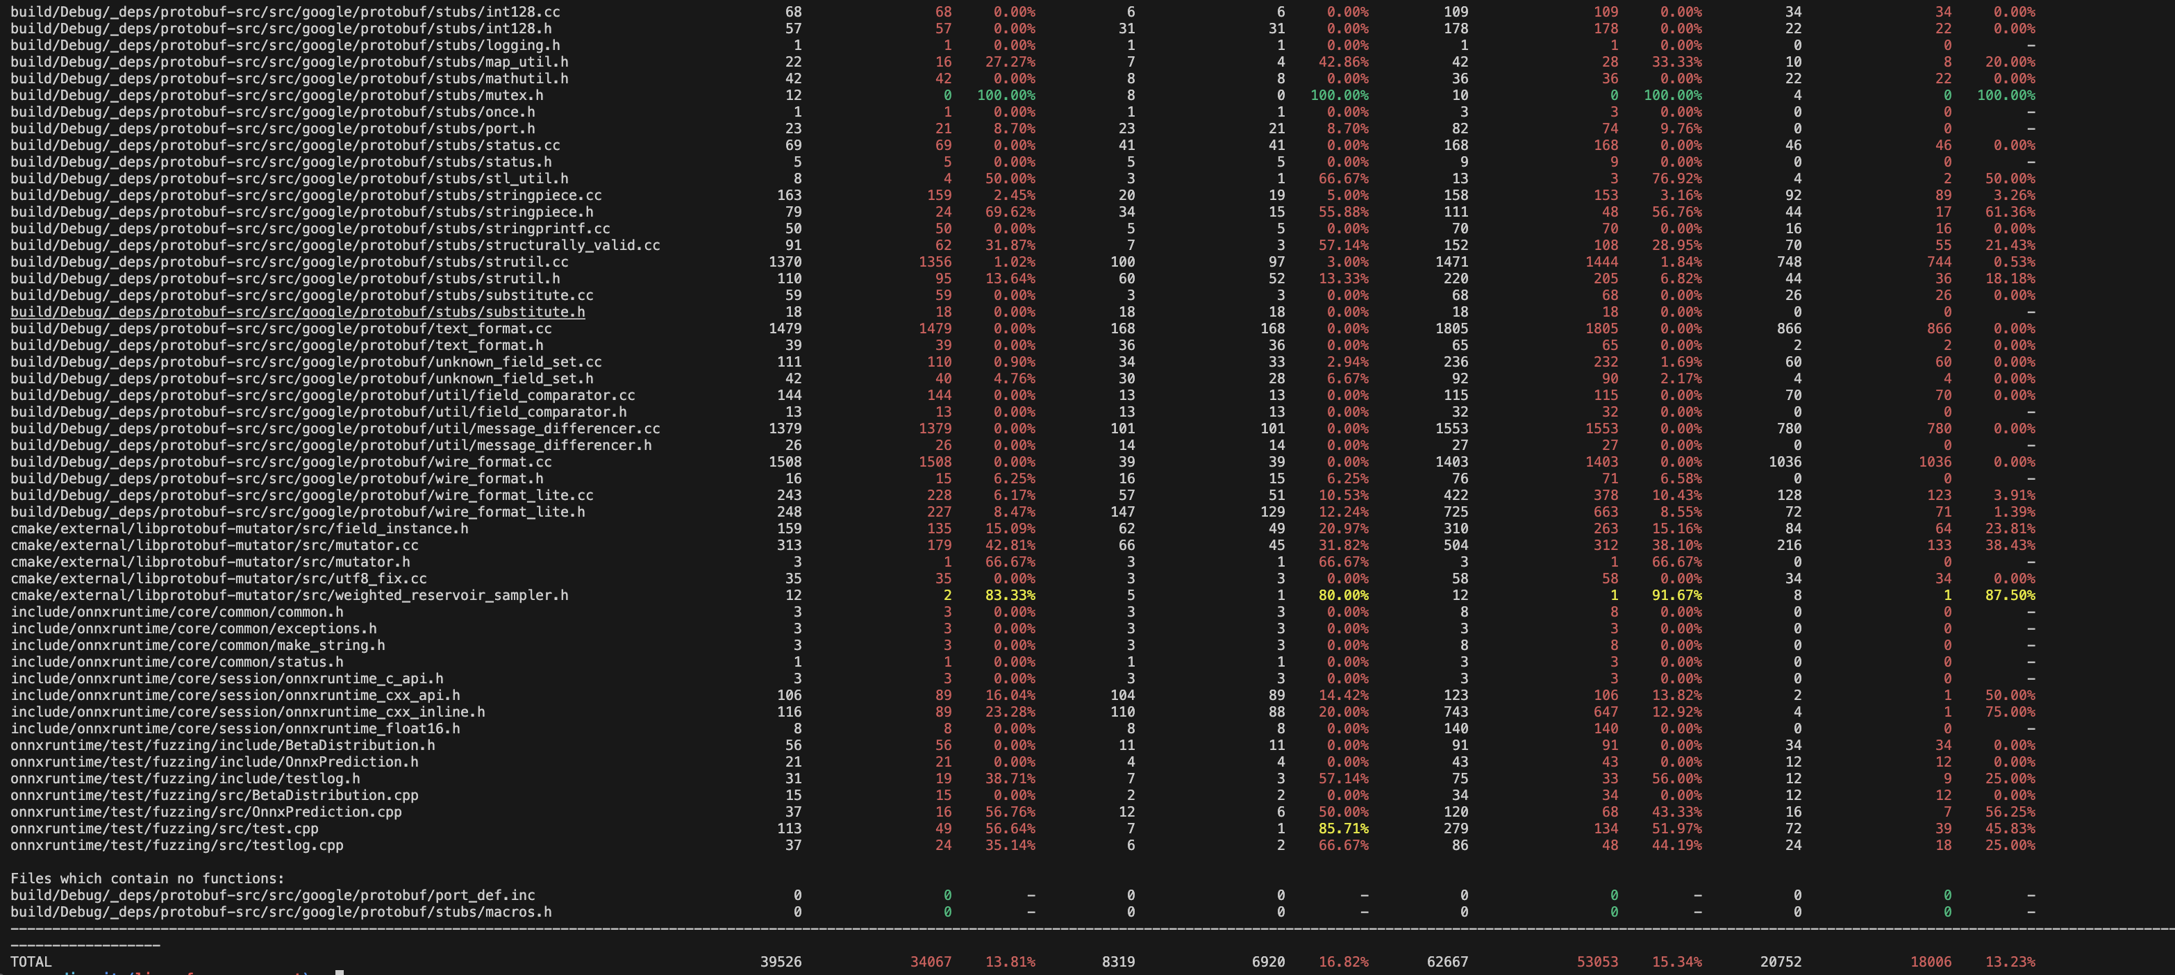
Task: Click the stubs/map_util.h file path
Action: pyautogui.click(x=289, y=62)
